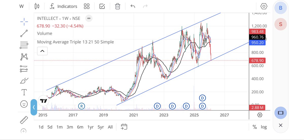The image size is (304, 140).
Task: Select the 3m time range
Action: click(70, 127)
